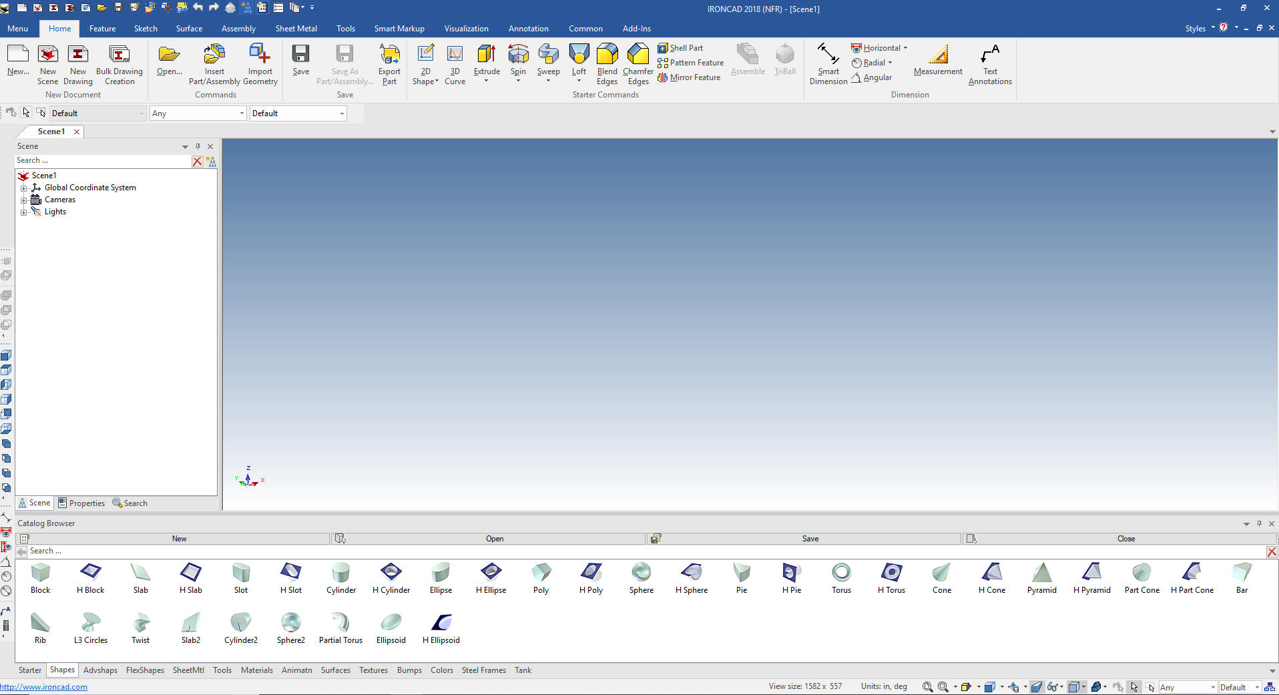This screenshot has width=1279, height=695.
Task: Click Mirror Feature command
Action: (x=689, y=77)
